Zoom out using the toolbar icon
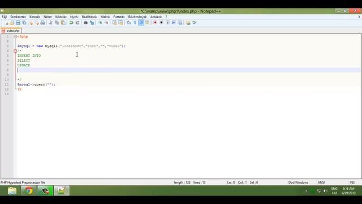The image size is (362, 204). [106, 23]
